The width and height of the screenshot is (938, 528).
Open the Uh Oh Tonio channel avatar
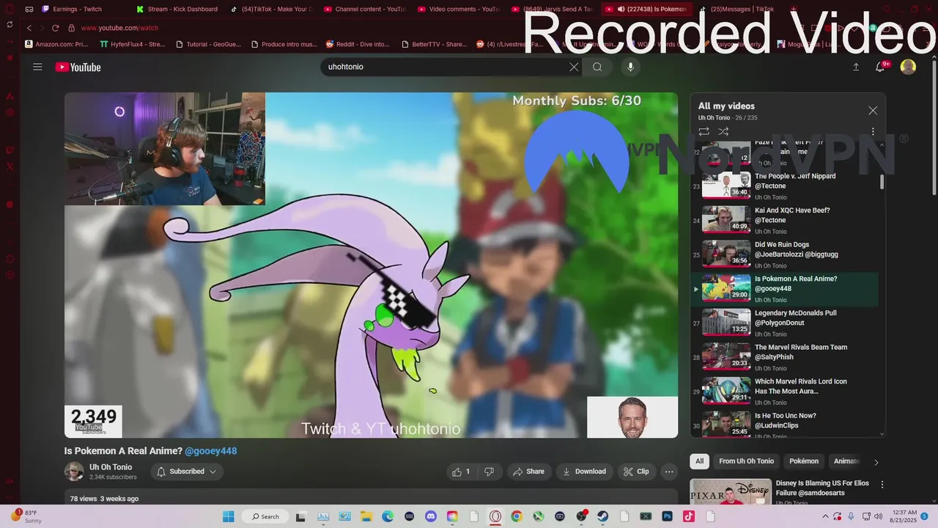[74, 472]
